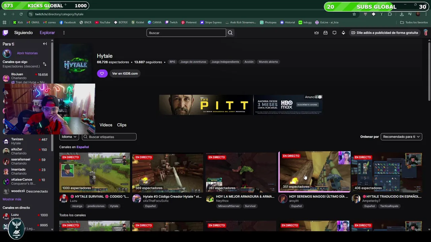Click the TacticaRoyale tag
Screen dimensions: 431x242
[389, 206]
